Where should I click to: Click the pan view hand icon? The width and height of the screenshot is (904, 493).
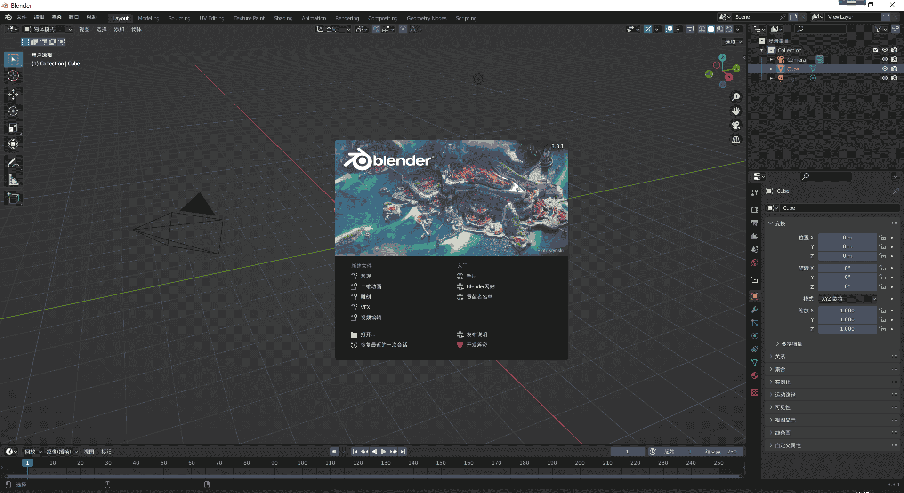736,111
